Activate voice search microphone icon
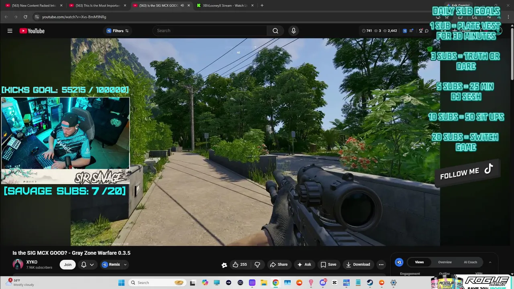Viewport: 514px width, 289px height. coord(294,31)
